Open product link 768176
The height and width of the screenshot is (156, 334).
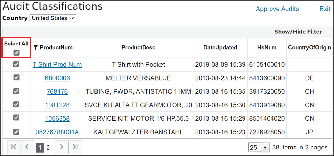point(57,92)
